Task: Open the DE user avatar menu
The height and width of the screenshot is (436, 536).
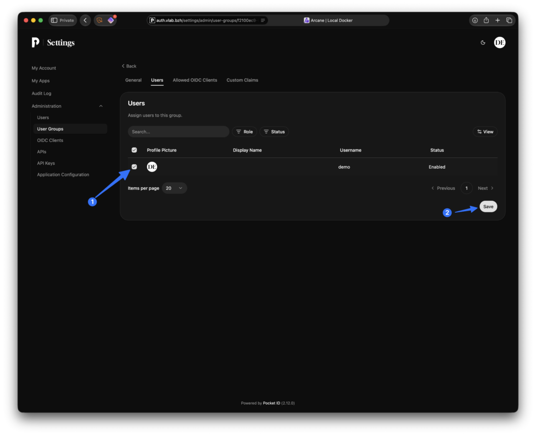Action: point(499,43)
